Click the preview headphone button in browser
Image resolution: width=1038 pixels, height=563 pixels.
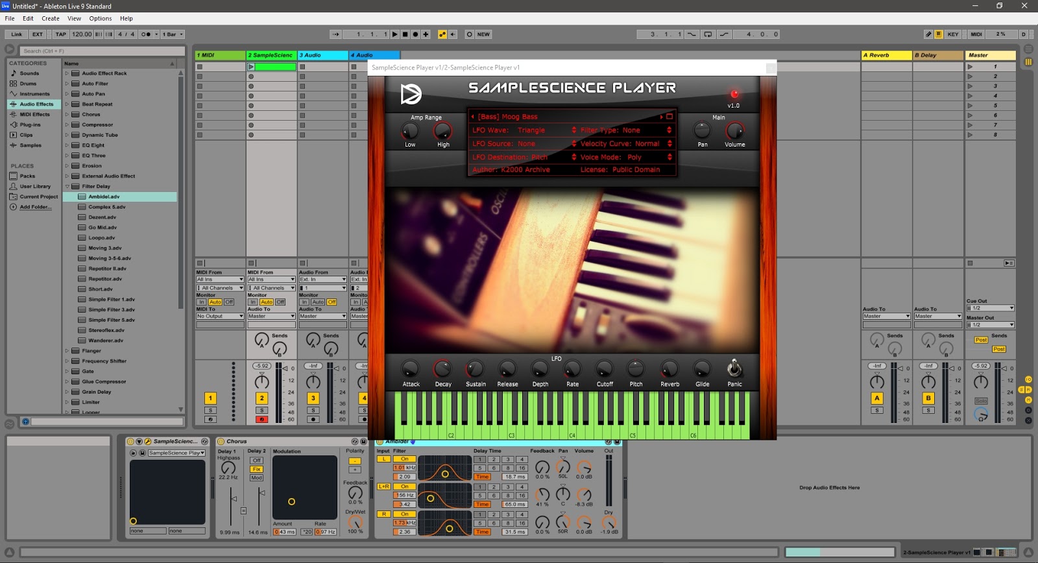point(25,422)
